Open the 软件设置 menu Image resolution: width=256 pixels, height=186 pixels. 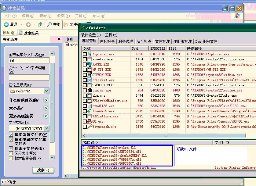point(91,35)
